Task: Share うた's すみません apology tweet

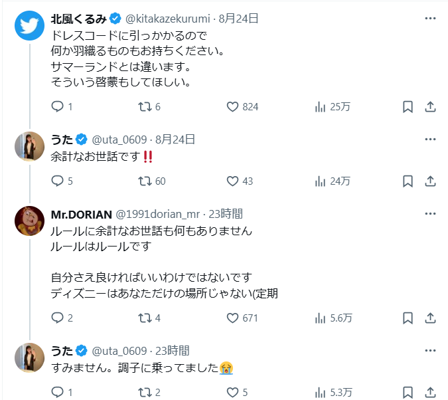Action: (430, 391)
